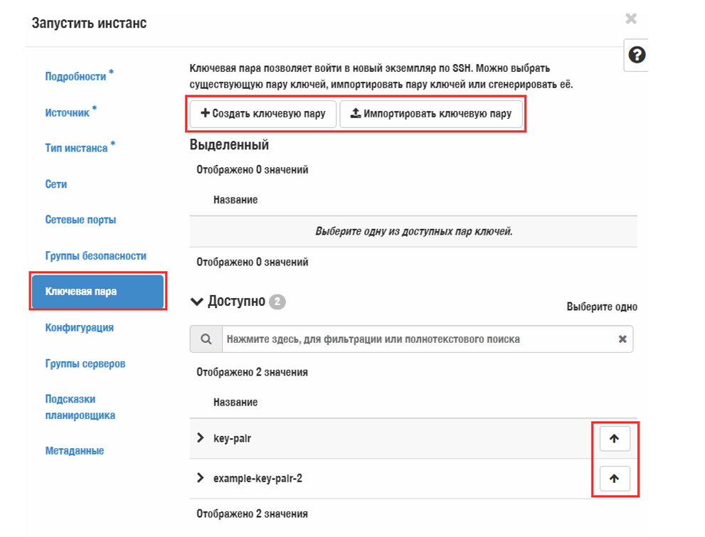Click the Доступно counter badge showing 2
The image size is (705, 537).
[x=276, y=301]
